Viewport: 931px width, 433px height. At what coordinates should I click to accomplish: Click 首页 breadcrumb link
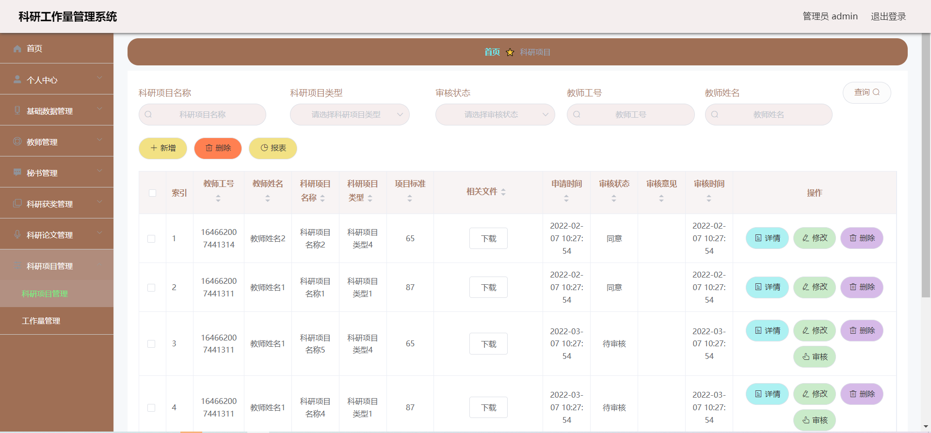492,52
